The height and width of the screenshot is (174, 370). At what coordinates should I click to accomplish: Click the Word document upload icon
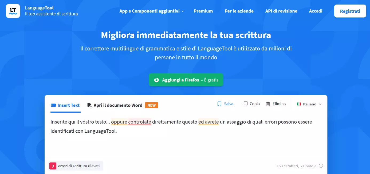[90, 105]
